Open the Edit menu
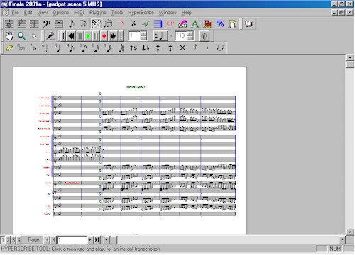355x255 pixels. tap(28, 13)
